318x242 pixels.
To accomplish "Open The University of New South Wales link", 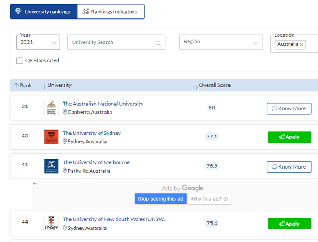I will 115,219.
